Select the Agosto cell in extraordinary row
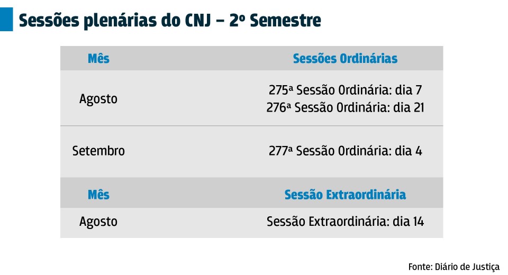The width and height of the screenshot is (508, 275). pyautogui.click(x=98, y=222)
